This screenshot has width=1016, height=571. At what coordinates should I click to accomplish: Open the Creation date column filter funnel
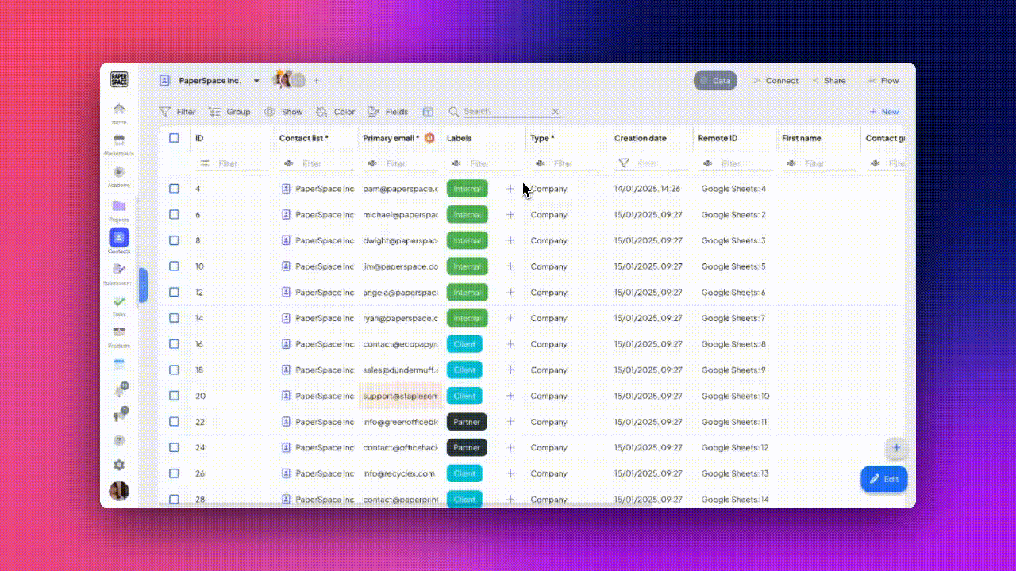click(624, 163)
